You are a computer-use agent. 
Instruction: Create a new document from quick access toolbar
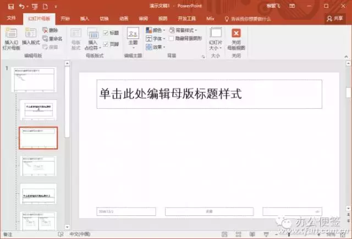45,7
